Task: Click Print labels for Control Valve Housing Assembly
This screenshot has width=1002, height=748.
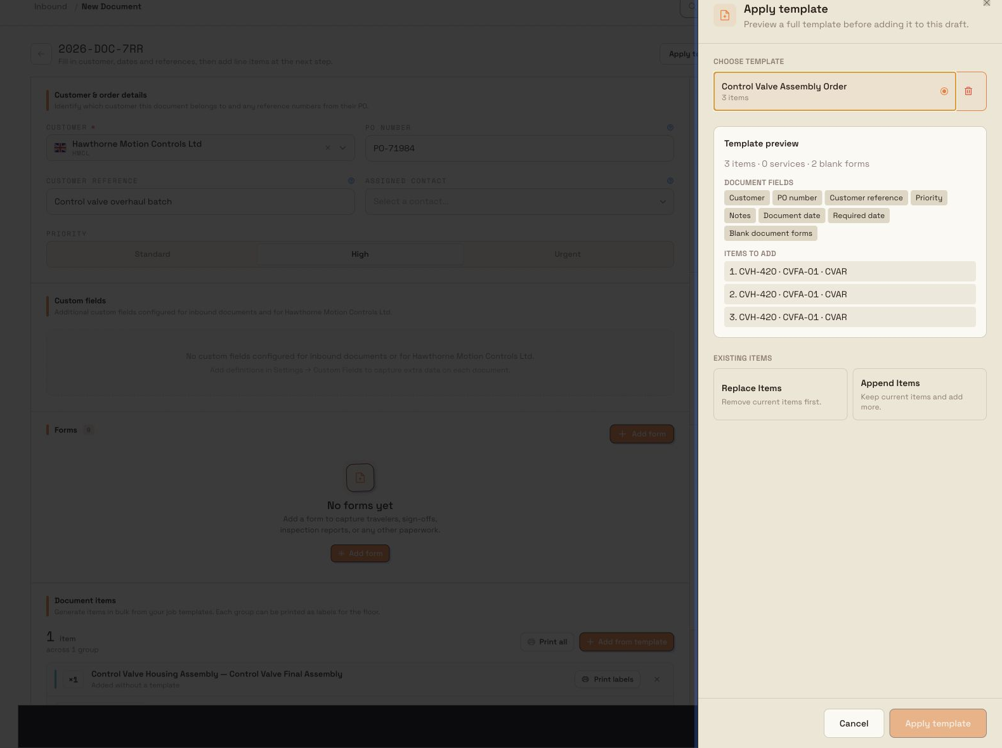Action: [x=608, y=680]
